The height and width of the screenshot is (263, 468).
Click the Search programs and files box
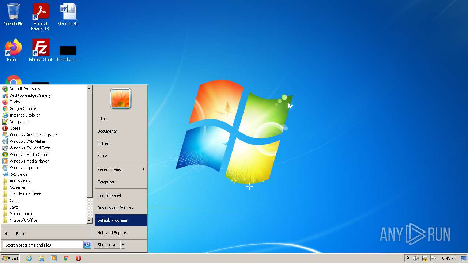coord(43,245)
